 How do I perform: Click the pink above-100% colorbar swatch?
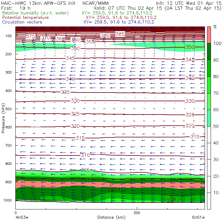(209, 35)
